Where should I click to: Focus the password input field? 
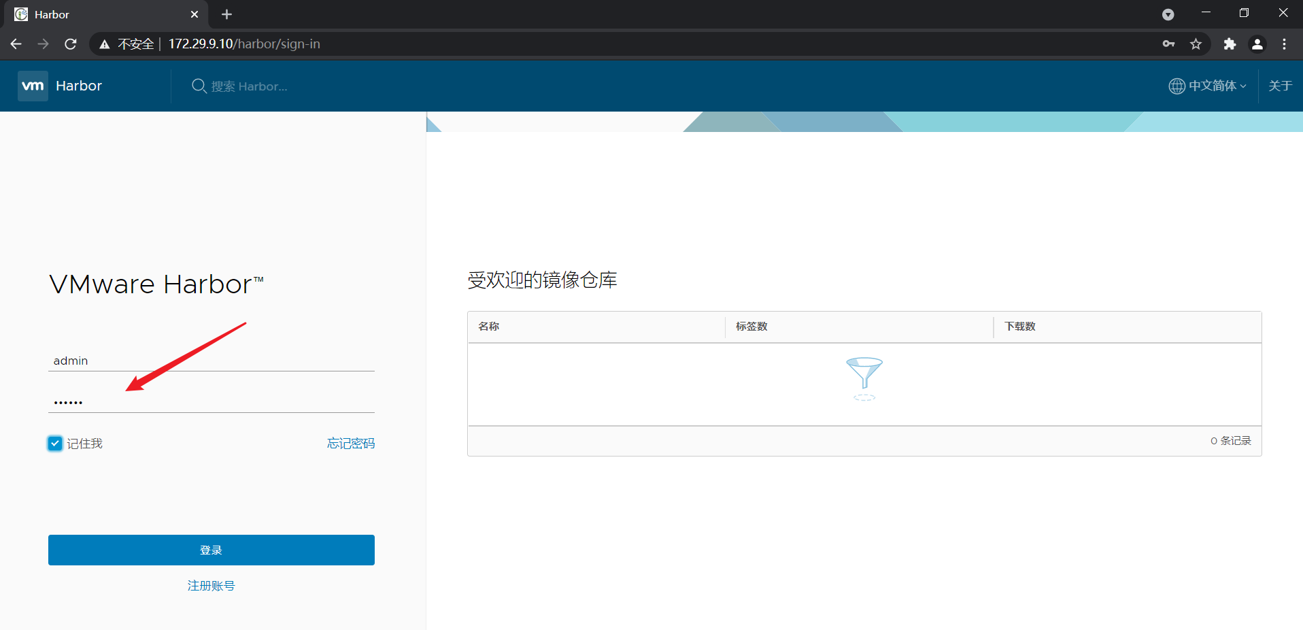pyautogui.click(x=211, y=402)
